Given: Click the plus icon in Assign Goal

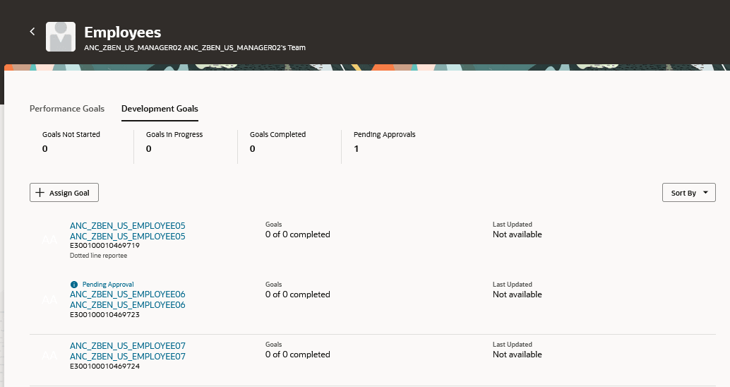Looking at the screenshot, I should (x=40, y=192).
